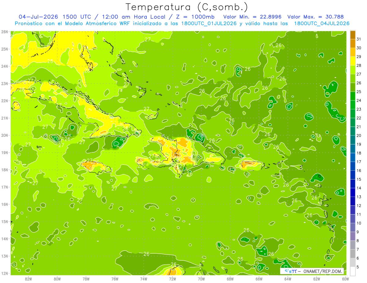Click the 22N latitude axis label
Screen dimensions: 367x283
click(x=4, y=101)
